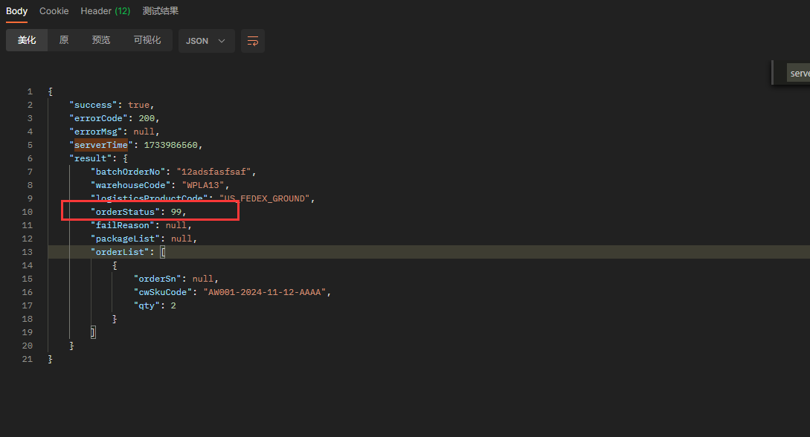Click the highlighted serverTime key
Image resolution: width=810 pixels, height=437 pixels.
pyautogui.click(x=100, y=145)
